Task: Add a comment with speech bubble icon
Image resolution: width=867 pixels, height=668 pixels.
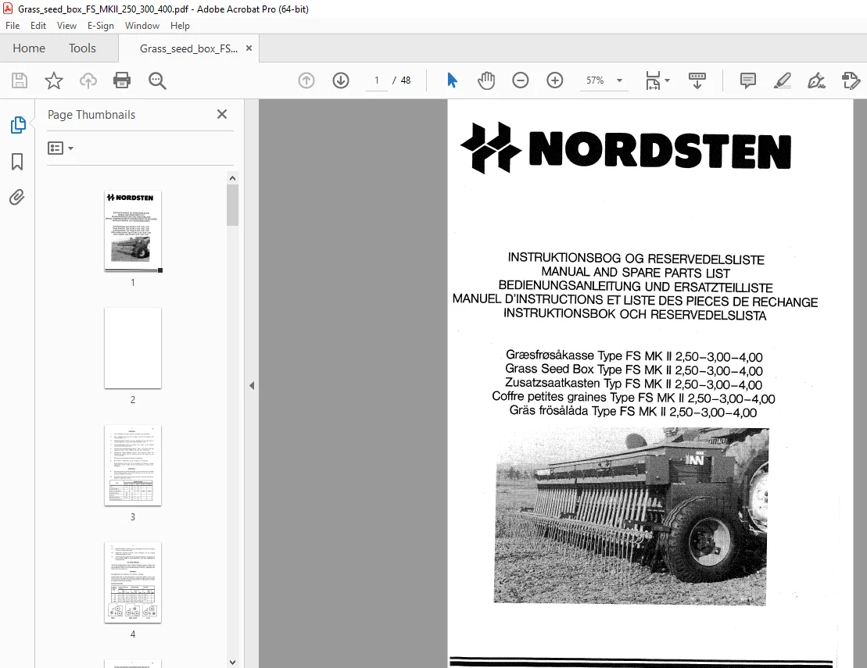Action: click(x=747, y=80)
